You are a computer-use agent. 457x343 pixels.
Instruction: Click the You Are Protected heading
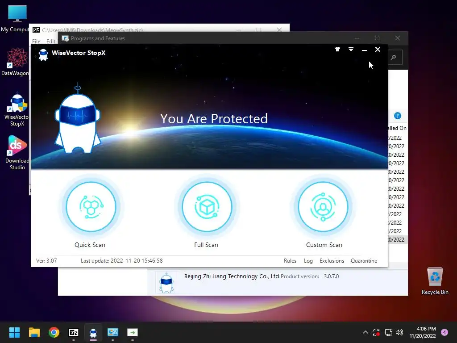214,119
